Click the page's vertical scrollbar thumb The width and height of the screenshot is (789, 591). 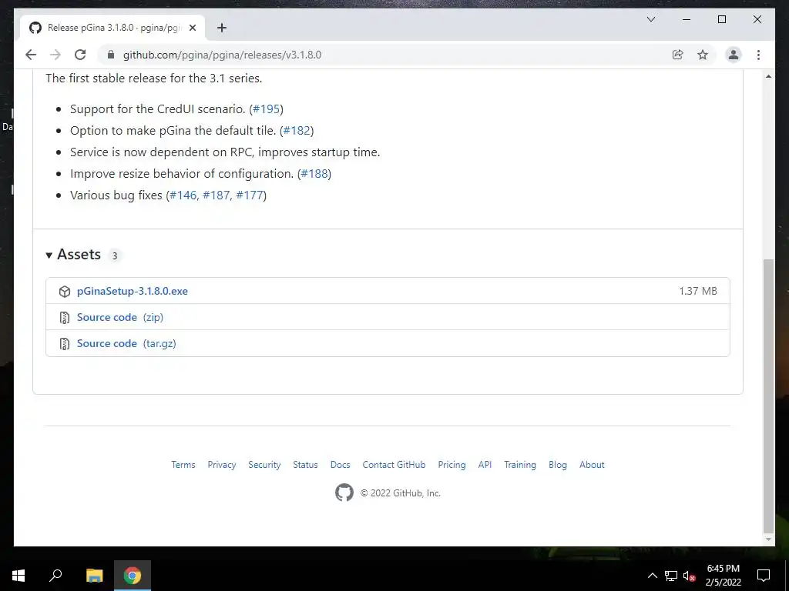(768, 396)
